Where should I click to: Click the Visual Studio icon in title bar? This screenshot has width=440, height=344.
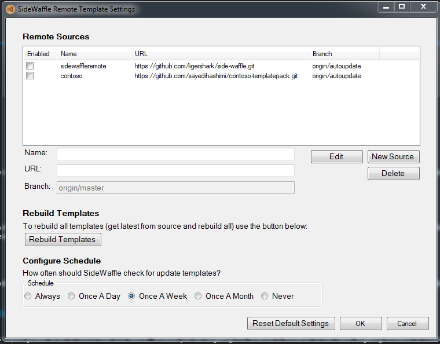pyautogui.click(x=10, y=9)
